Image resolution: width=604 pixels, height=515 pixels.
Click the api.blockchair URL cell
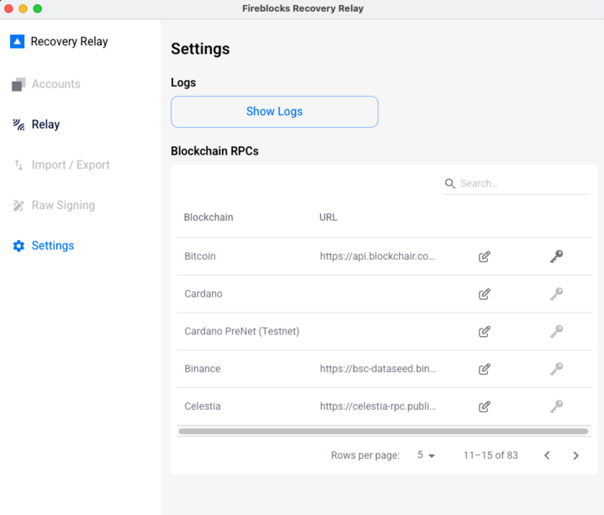(x=377, y=256)
